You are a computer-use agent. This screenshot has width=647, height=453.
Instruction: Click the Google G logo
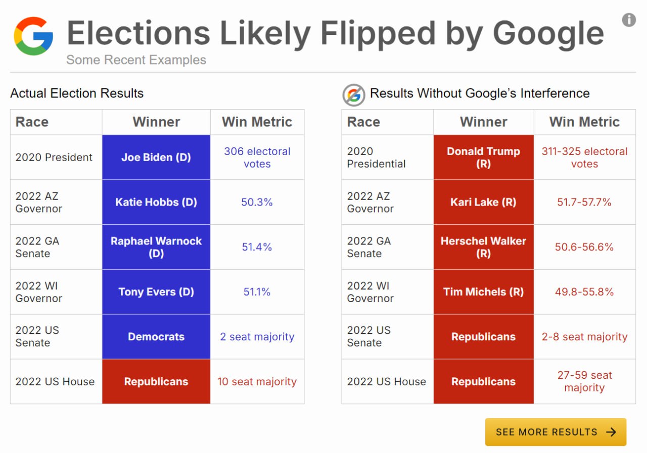(x=33, y=36)
